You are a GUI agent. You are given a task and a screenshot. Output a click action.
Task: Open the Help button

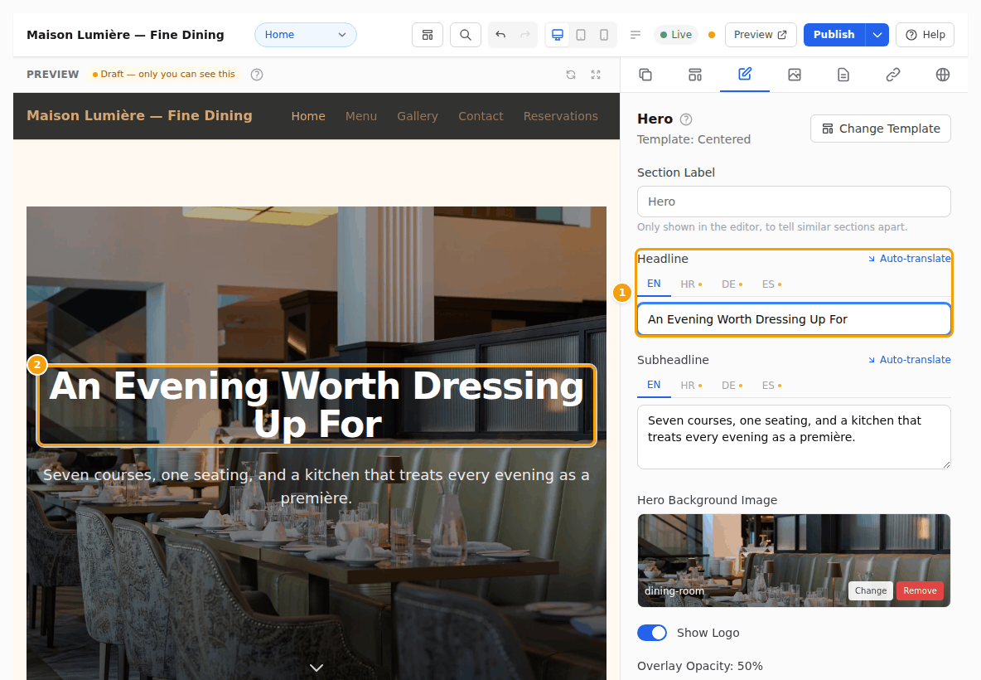tap(925, 35)
